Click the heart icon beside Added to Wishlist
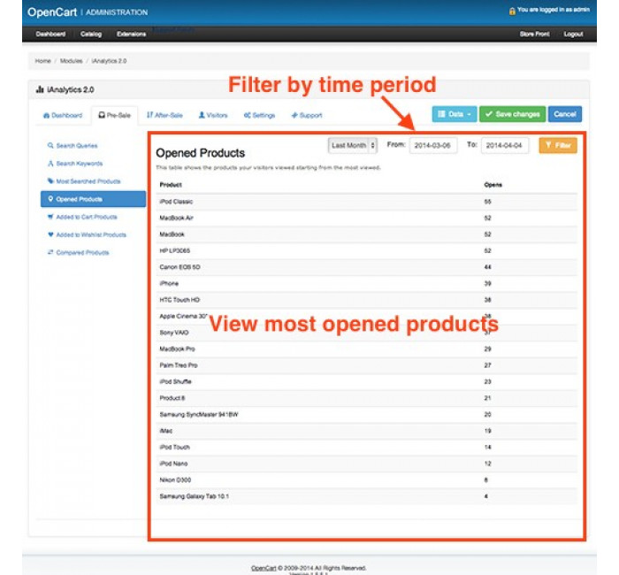Screen dimensions: 619x575 [x=50, y=234]
